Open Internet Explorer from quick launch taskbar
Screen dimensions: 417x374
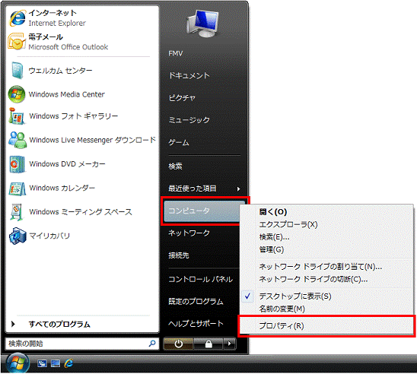coord(68,363)
